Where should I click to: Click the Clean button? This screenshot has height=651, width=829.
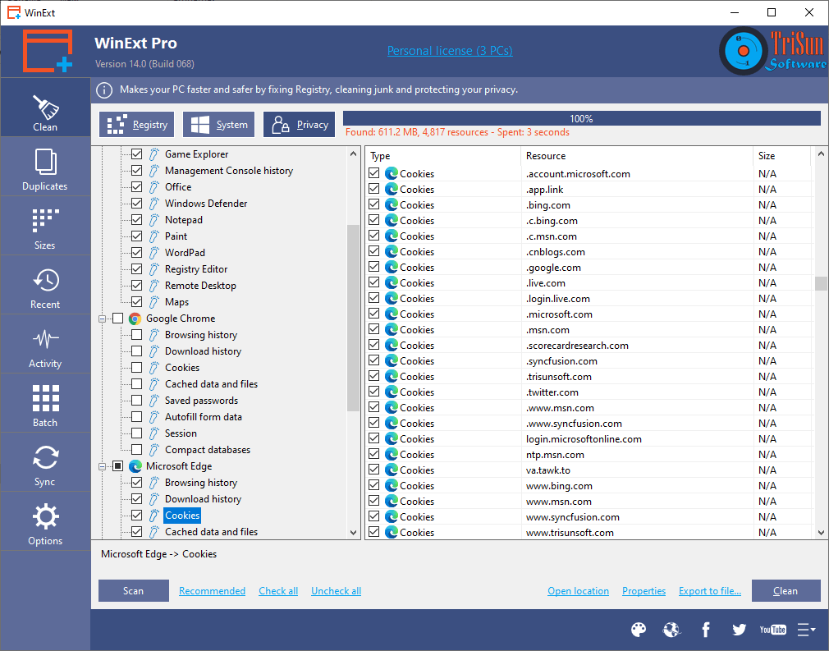pyautogui.click(x=785, y=590)
